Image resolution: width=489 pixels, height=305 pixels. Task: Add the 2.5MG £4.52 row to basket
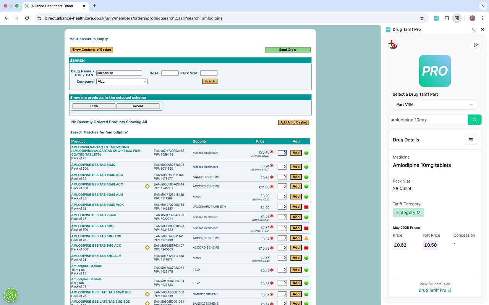click(x=296, y=217)
